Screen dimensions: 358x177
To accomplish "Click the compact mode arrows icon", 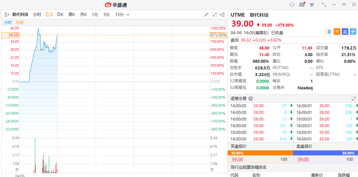I will click(x=324, y=5).
